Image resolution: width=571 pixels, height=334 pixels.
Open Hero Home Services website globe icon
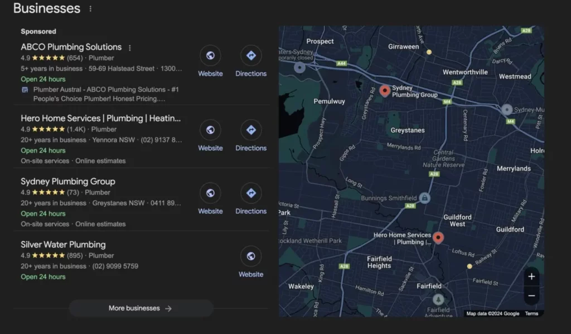(210, 130)
